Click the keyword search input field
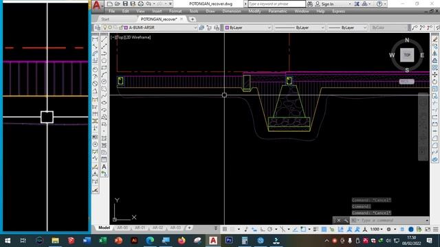Viewport: 440px width, 247px height. click(x=276, y=4)
